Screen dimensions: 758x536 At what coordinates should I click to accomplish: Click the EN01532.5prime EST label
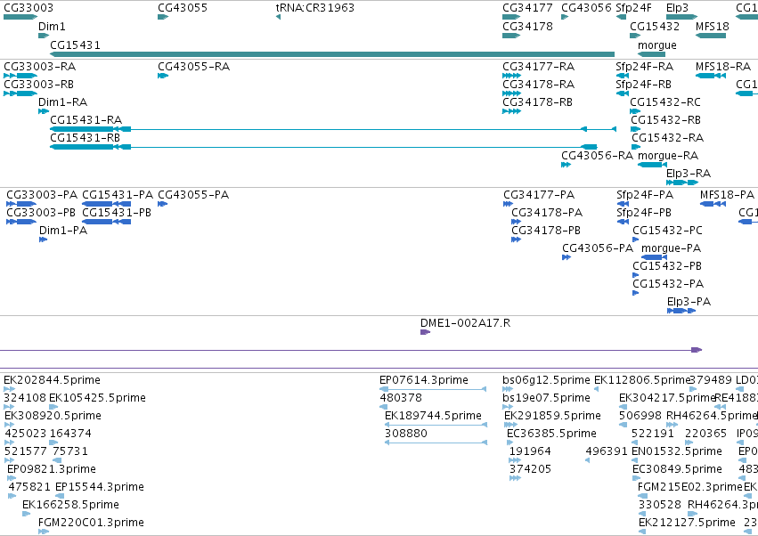tap(677, 452)
